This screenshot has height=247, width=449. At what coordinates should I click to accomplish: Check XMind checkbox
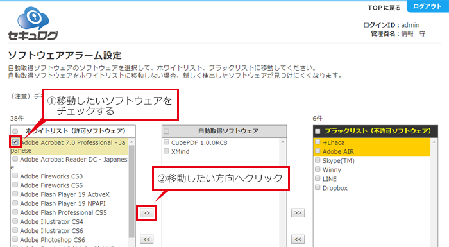point(166,151)
